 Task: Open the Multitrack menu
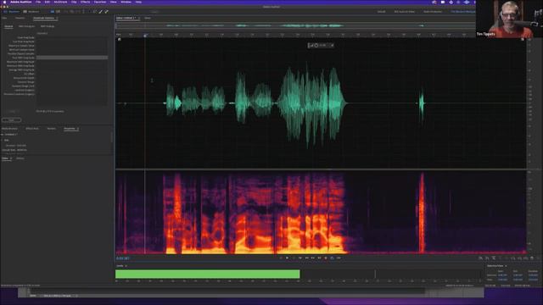pyautogui.click(x=60, y=2)
